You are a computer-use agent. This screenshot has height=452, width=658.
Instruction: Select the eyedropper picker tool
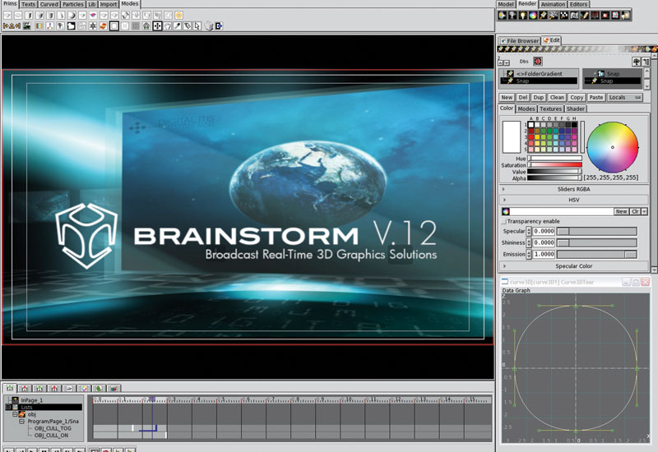click(178, 26)
